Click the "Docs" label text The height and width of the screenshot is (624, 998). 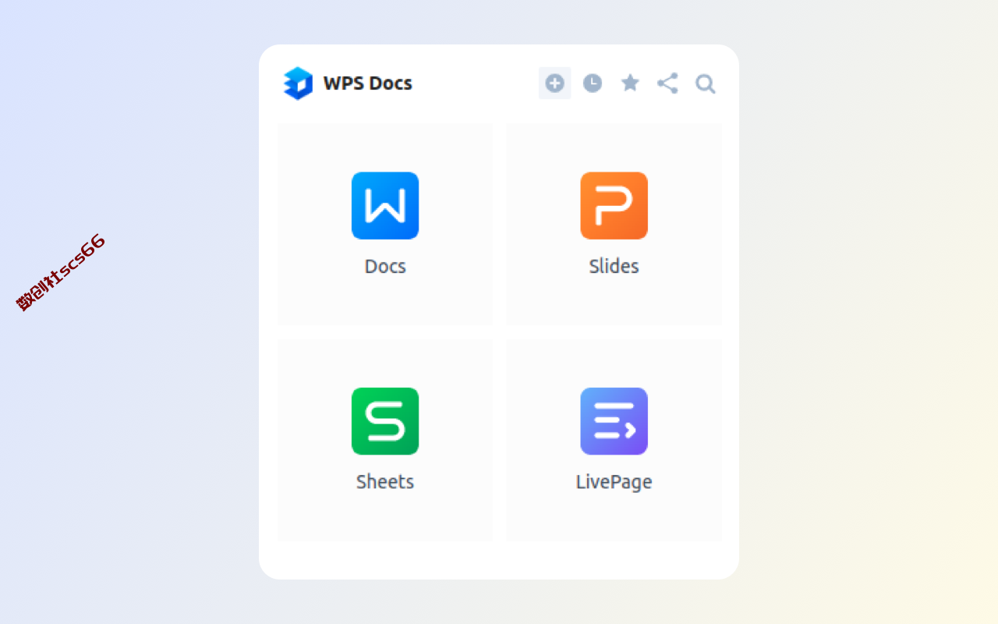point(385,266)
